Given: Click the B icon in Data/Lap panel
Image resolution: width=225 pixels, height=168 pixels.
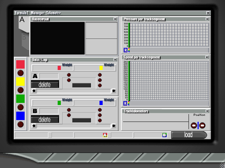Looking at the screenshot, I should 35,111.
